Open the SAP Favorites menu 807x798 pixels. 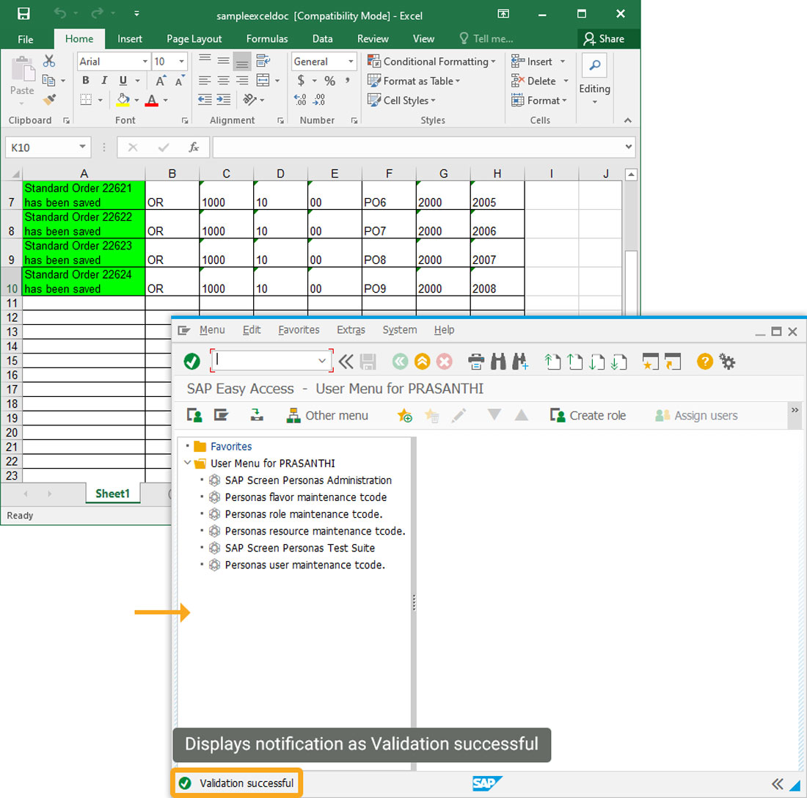[x=299, y=330]
